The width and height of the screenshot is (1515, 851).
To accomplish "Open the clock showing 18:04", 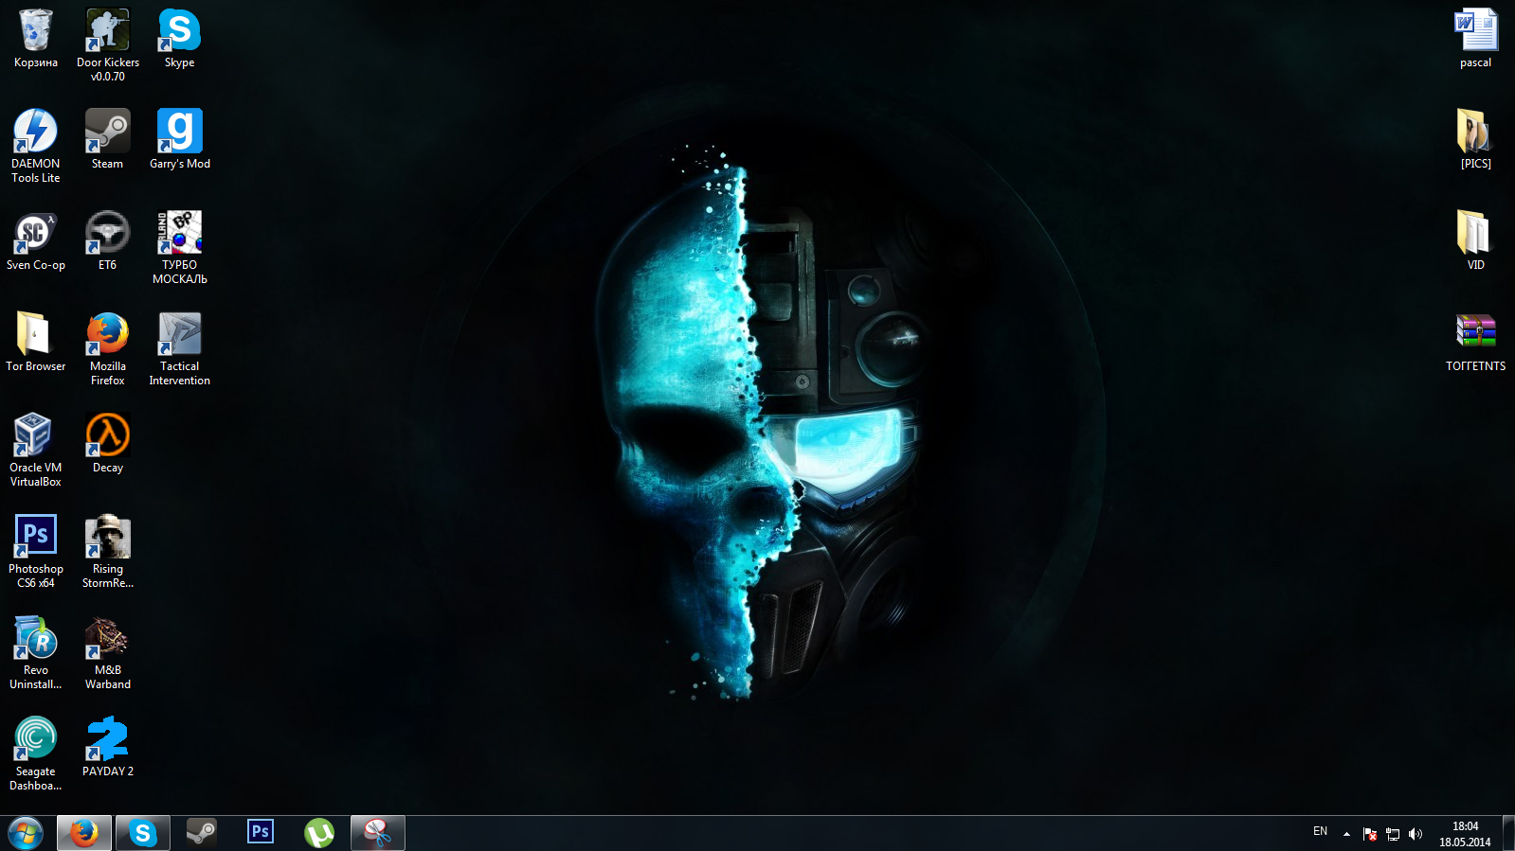I will [1465, 834].
